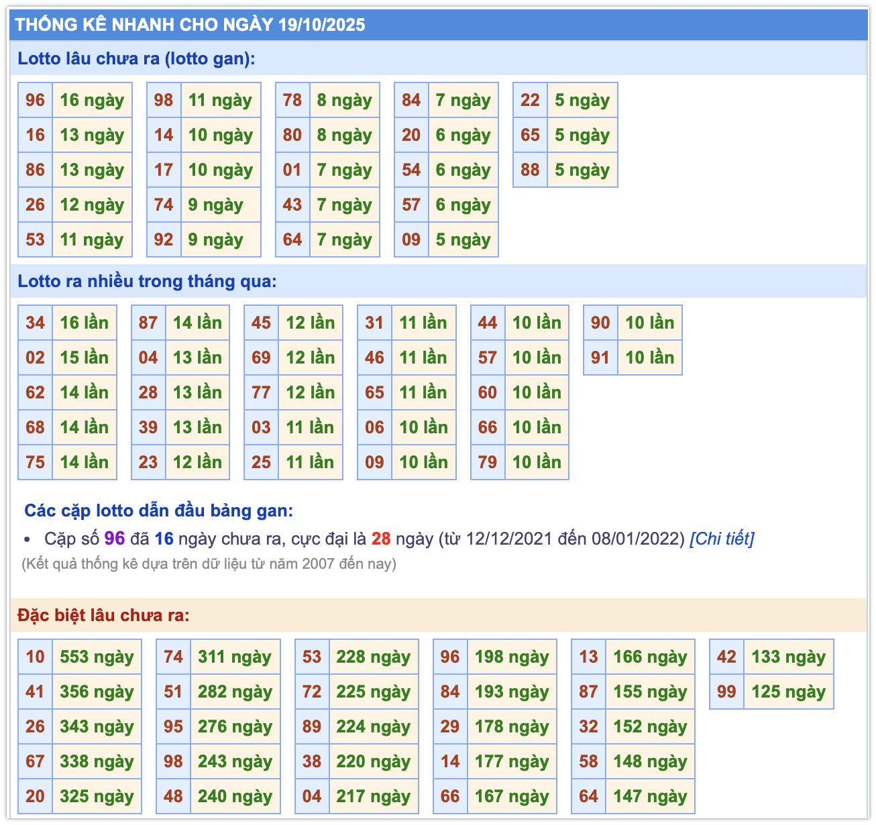The image size is (876, 825).
Task: Click number 10 beside "553 ngày"
Action: (35, 657)
